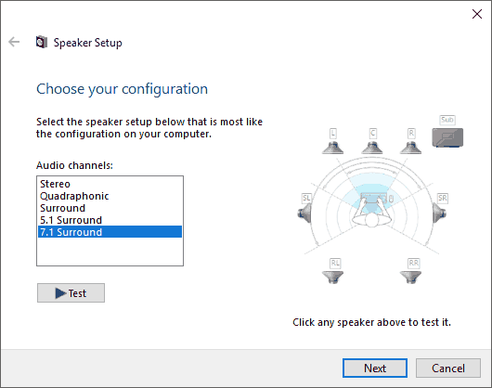Viewport: 492px width, 388px height.
Task: Select the highlighted 7.1 Surround entry
Action: coord(110,232)
